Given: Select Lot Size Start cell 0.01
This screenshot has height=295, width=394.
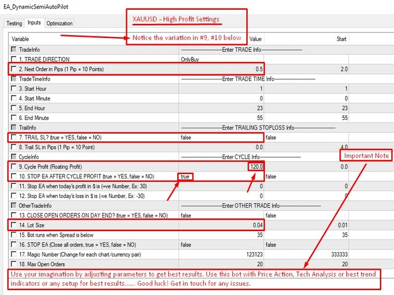Looking at the screenshot, I should [x=307, y=226].
